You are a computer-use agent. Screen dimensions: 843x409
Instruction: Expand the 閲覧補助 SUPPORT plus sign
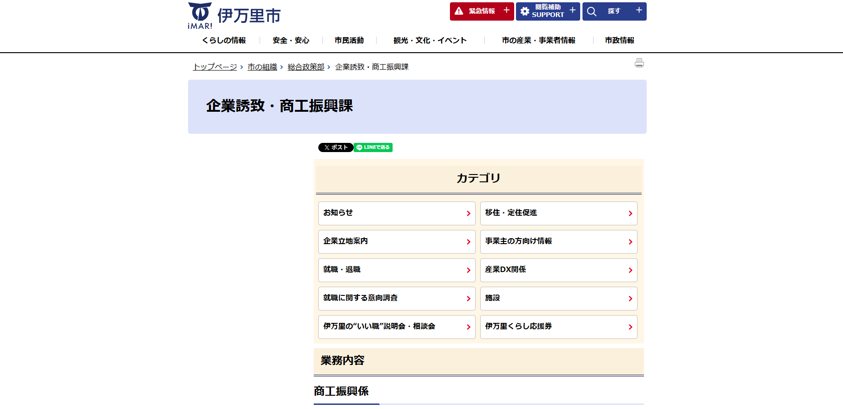tap(572, 10)
